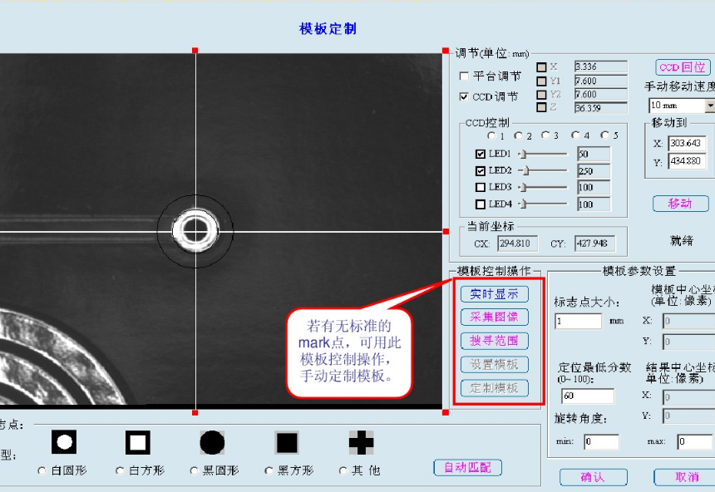Select the 白圆形 radio button
Image resolution: width=715 pixels, height=492 pixels.
tap(42, 471)
